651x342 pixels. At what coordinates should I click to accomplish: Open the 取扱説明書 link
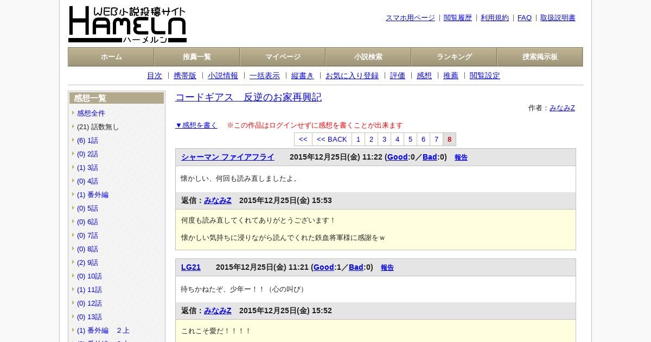click(x=558, y=18)
